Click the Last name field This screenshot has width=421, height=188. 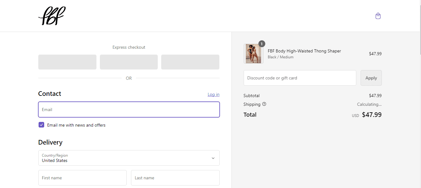pos(175,178)
